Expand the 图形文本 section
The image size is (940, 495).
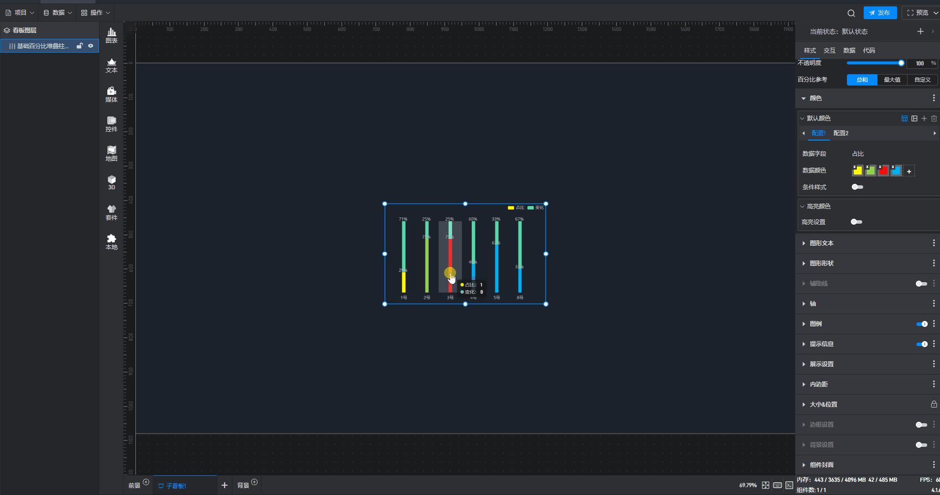[821, 243]
